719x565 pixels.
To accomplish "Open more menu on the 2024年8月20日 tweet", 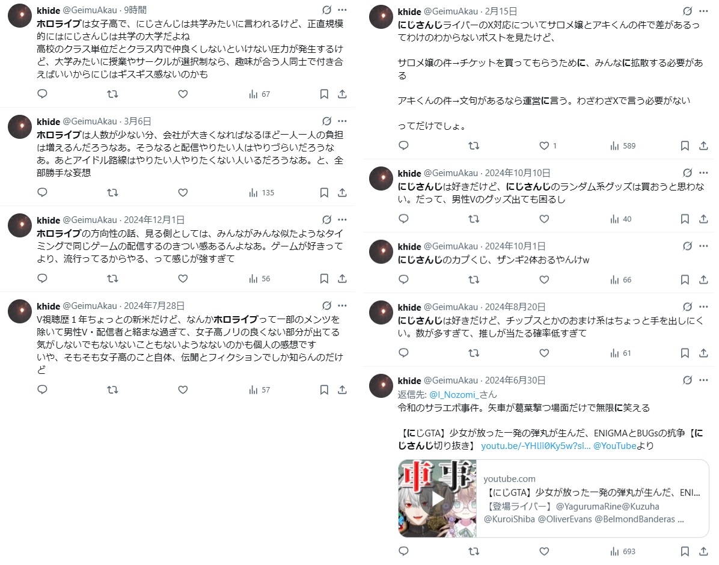I will (x=703, y=307).
